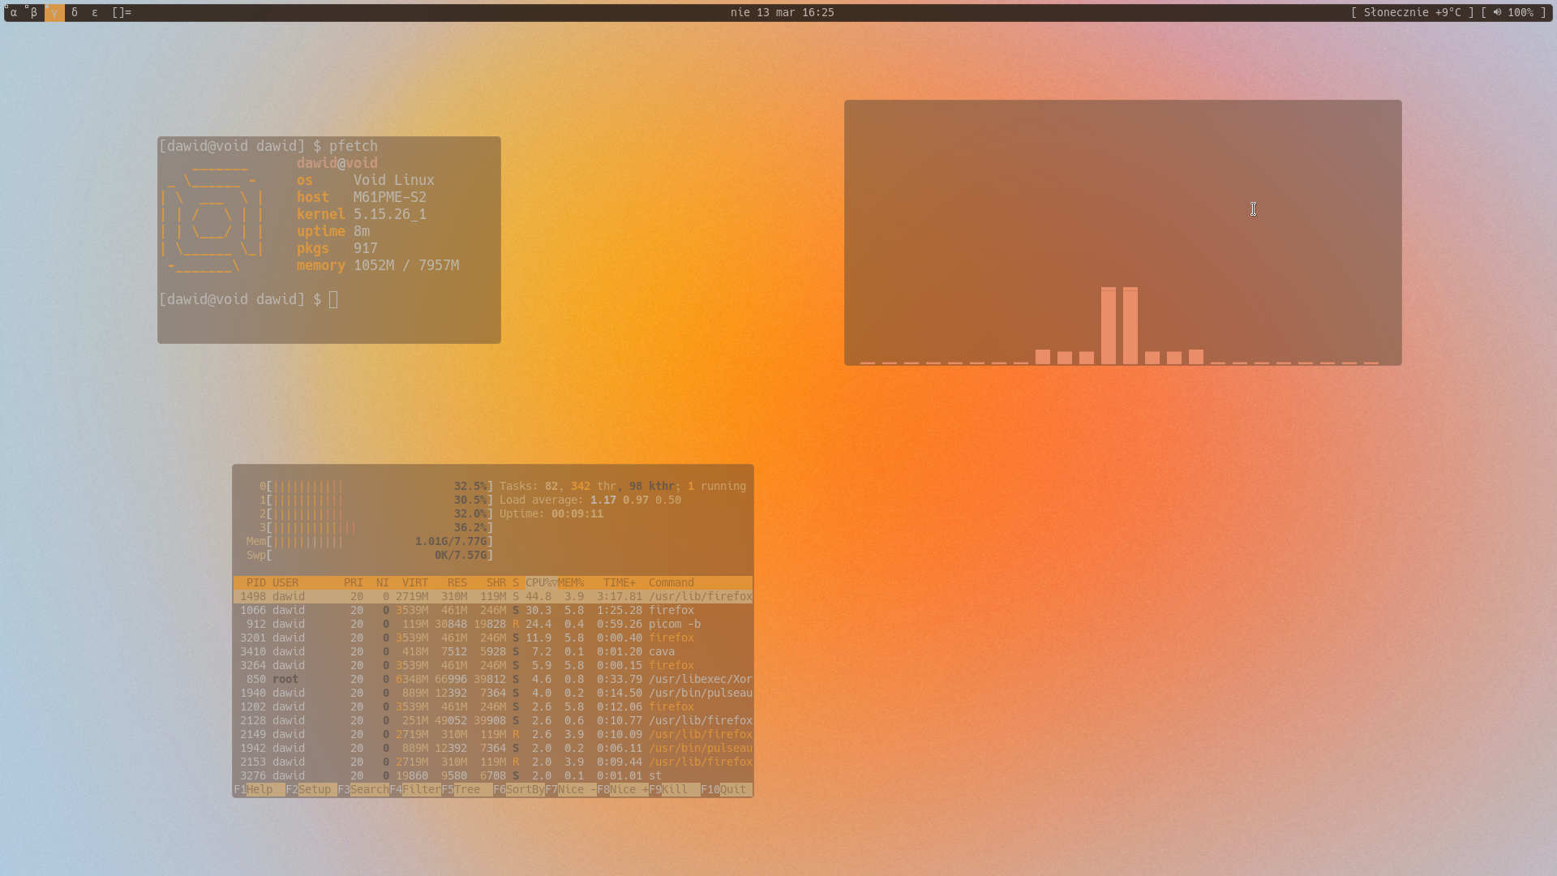Select the process row with PID 3264
The height and width of the screenshot is (876, 1557).
coord(493,665)
